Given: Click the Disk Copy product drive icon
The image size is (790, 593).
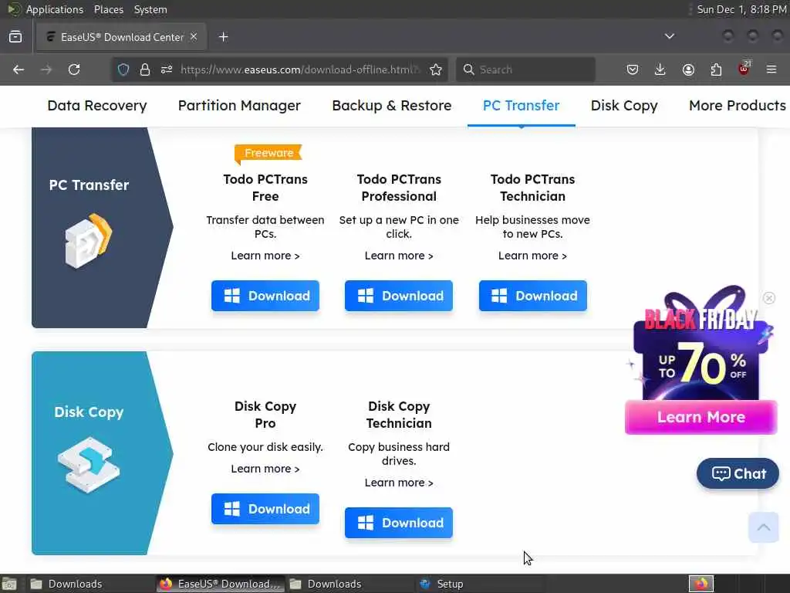Looking at the screenshot, I should pos(89,464).
